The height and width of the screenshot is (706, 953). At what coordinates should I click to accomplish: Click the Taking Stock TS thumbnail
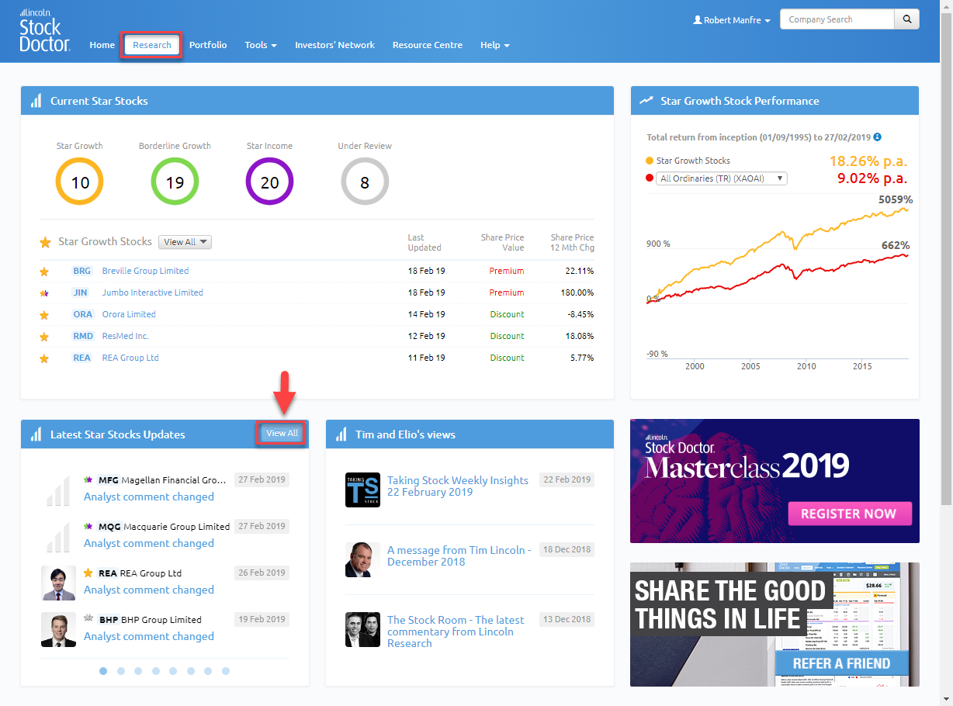(x=362, y=490)
